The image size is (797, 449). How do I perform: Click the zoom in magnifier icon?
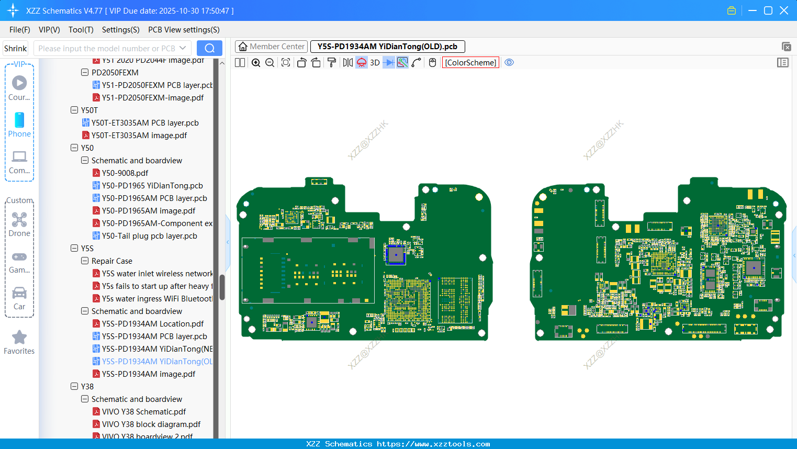coord(256,63)
